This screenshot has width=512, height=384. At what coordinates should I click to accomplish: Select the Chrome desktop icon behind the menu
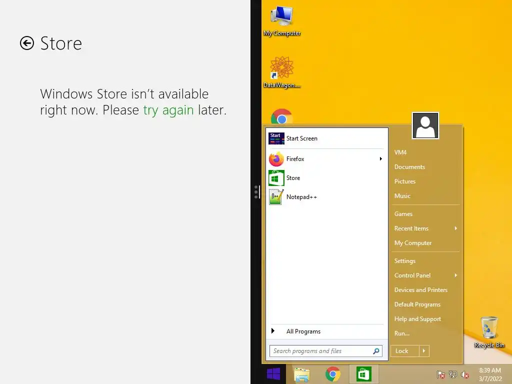(x=281, y=116)
